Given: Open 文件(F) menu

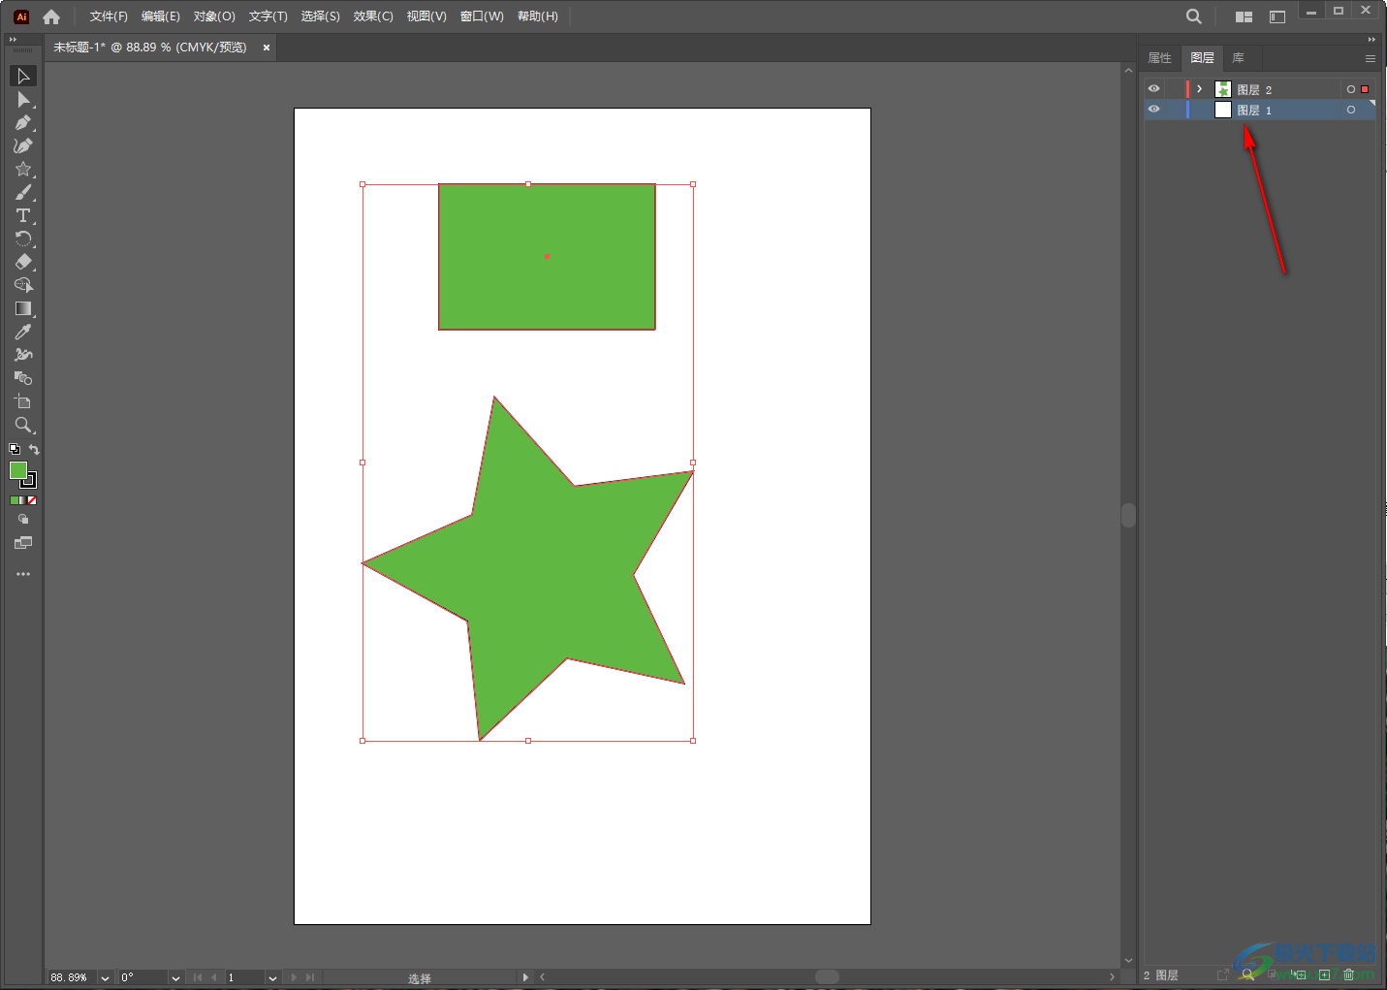Looking at the screenshot, I should (x=109, y=16).
